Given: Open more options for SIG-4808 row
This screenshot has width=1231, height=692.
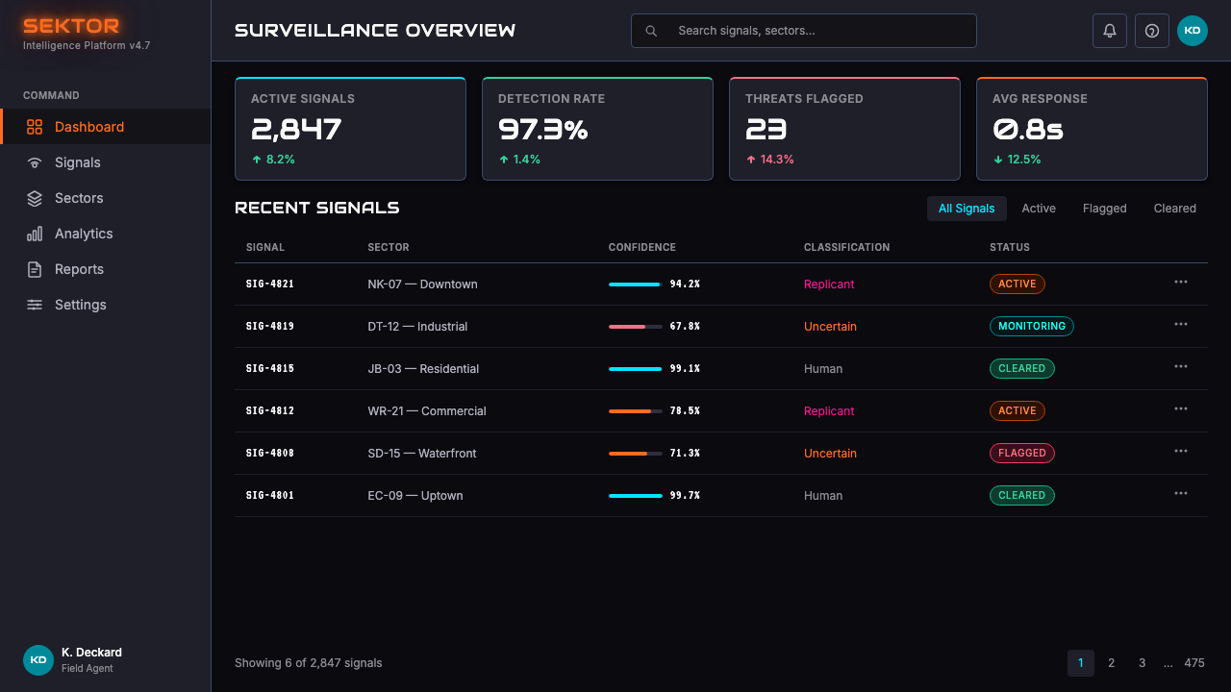Looking at the screenshot, I should 1181,452.
